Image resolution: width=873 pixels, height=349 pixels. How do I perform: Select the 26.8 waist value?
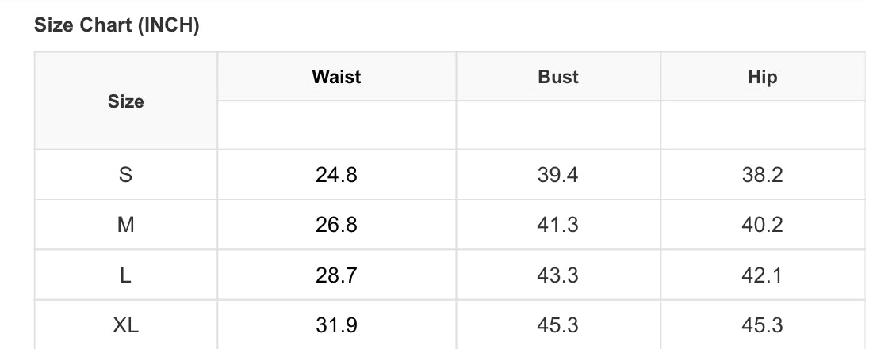click(x=336, y=225)
